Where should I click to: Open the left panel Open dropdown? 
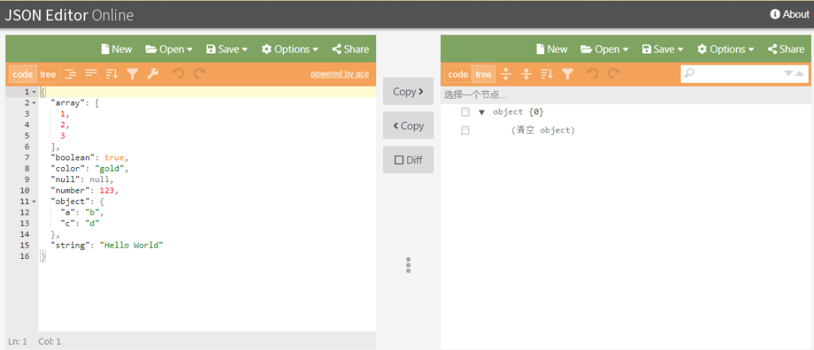tap(169, 49)
